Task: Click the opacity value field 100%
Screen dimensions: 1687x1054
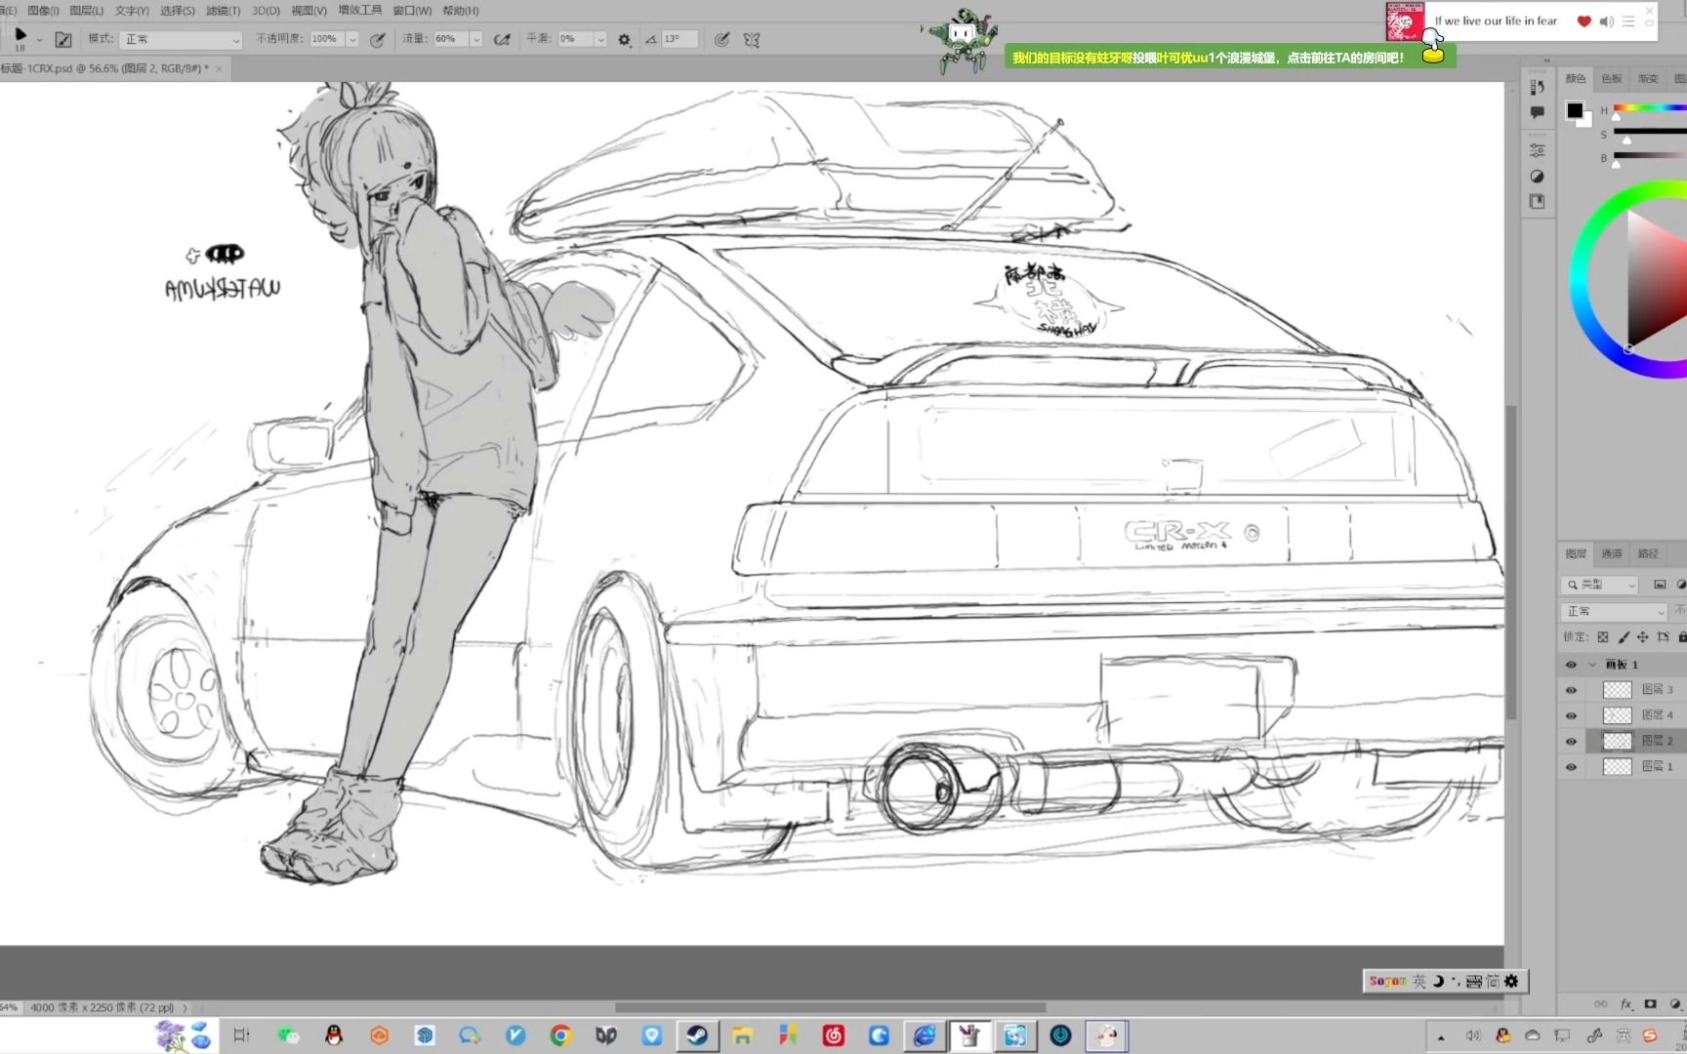Action: tap(327, 39)
